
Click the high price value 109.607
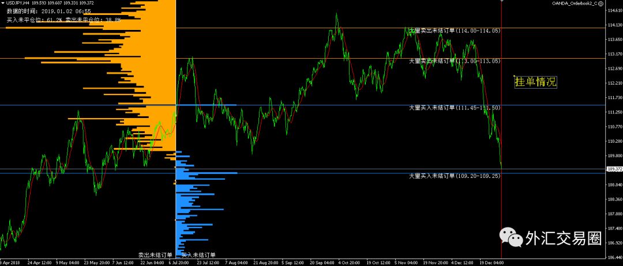tap(55, 3)
